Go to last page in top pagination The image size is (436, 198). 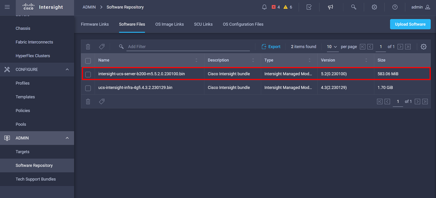pyautogui.click(x=408, y=47)
